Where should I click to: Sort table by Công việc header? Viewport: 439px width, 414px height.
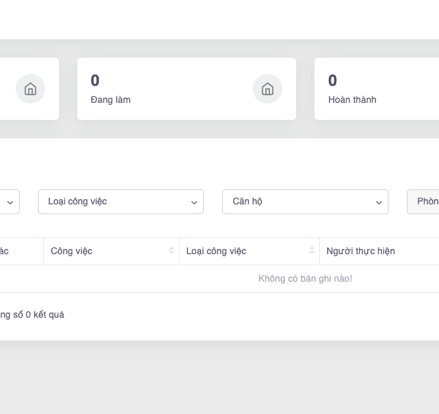(71, 251)
